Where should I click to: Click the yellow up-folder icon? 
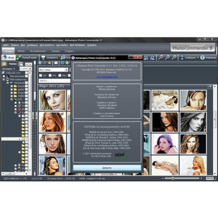[50, 63]
